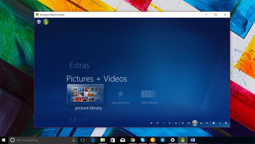Open the guide list icon
This screenshot has height=144, width=255.
157,123
